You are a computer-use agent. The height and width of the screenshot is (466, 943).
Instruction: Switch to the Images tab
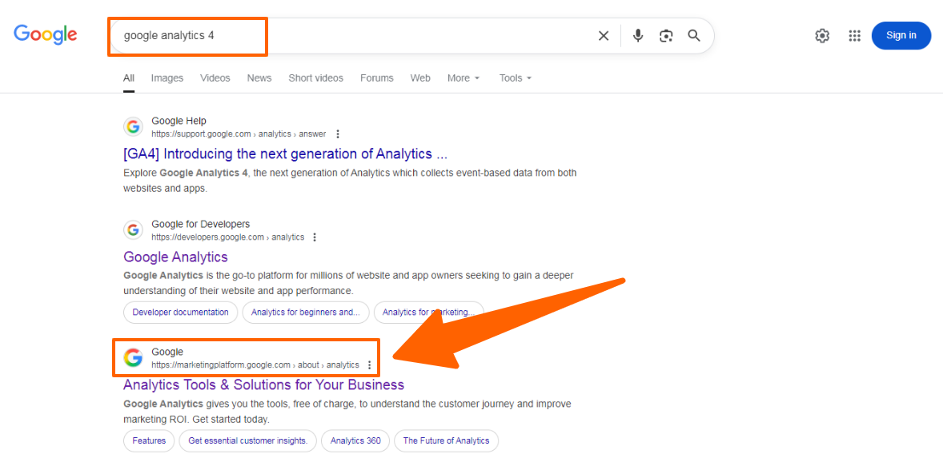tap(167, 78)
